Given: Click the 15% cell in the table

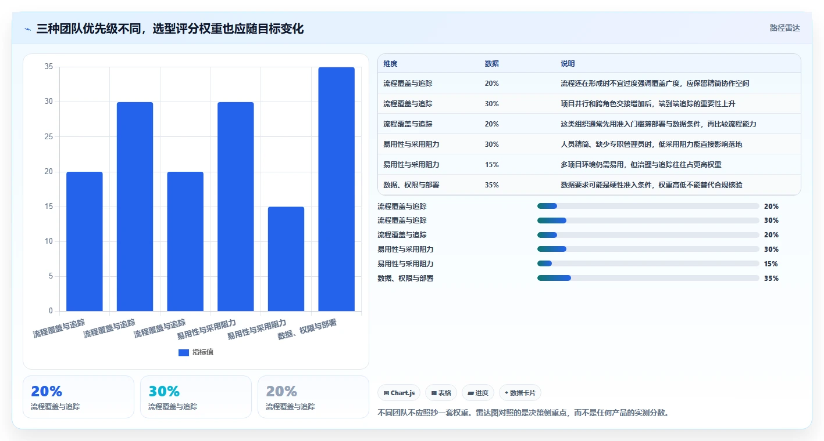Looking at the screenshot, I should coord(491,165).
